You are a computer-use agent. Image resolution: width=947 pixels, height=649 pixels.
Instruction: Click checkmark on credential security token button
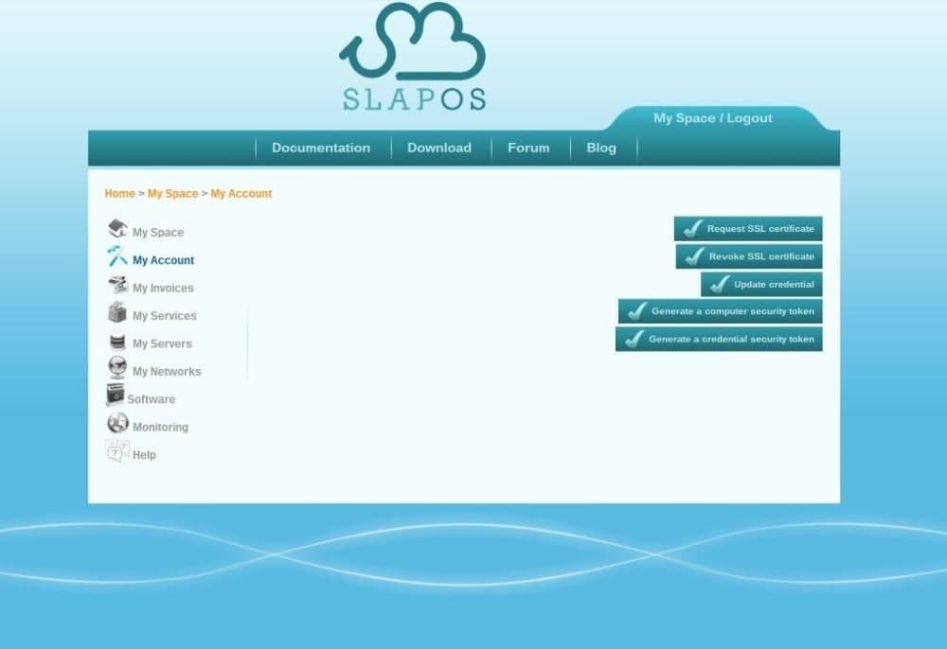(634, 339)
